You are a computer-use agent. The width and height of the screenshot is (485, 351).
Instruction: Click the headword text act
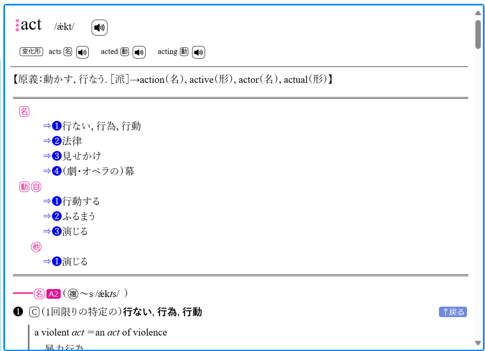tap(31, 25)
